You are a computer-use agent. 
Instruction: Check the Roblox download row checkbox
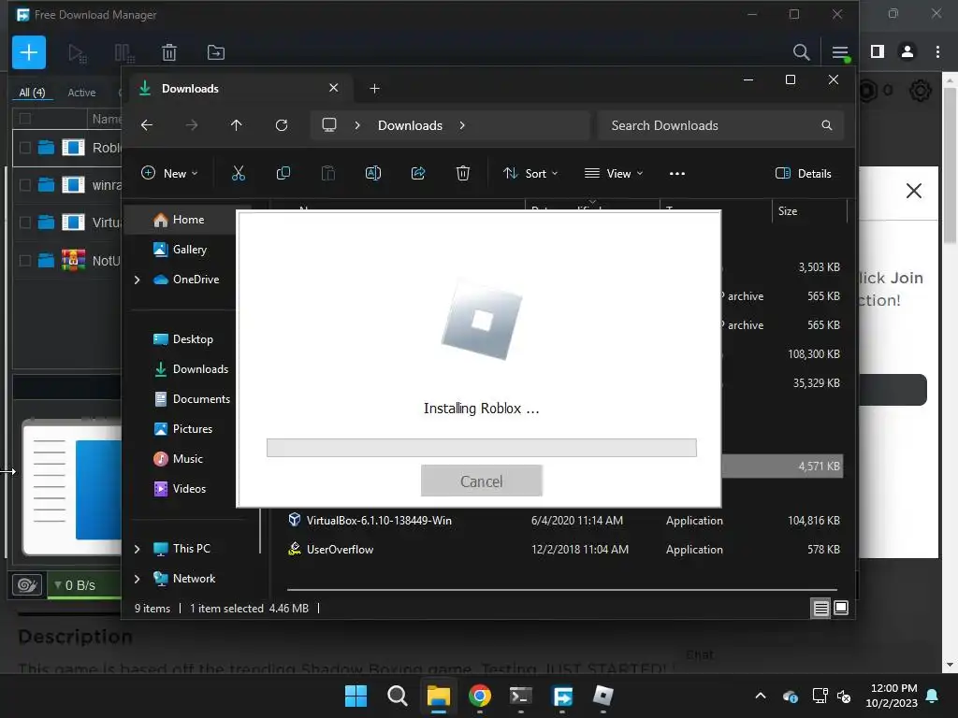25,148
